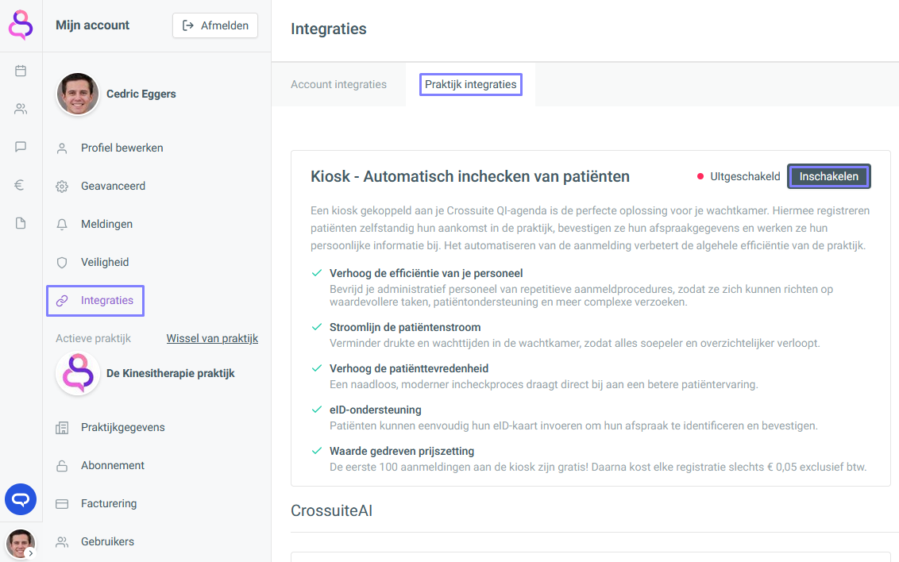
Task: Open the patients icon in left rail
Action: click(x=21, y=109)
